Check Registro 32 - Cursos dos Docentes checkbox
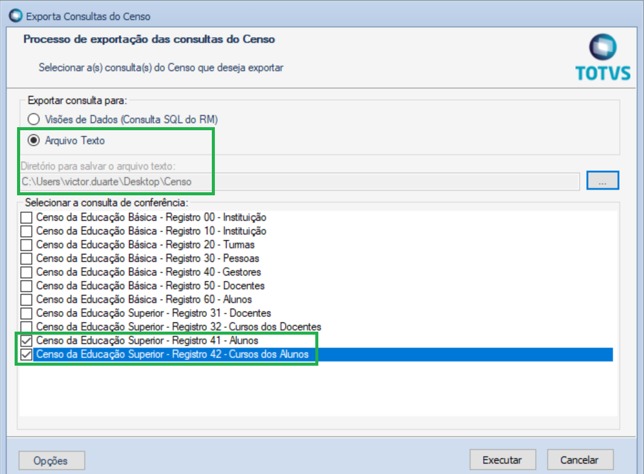644x474 pixels. pos(26,327)
